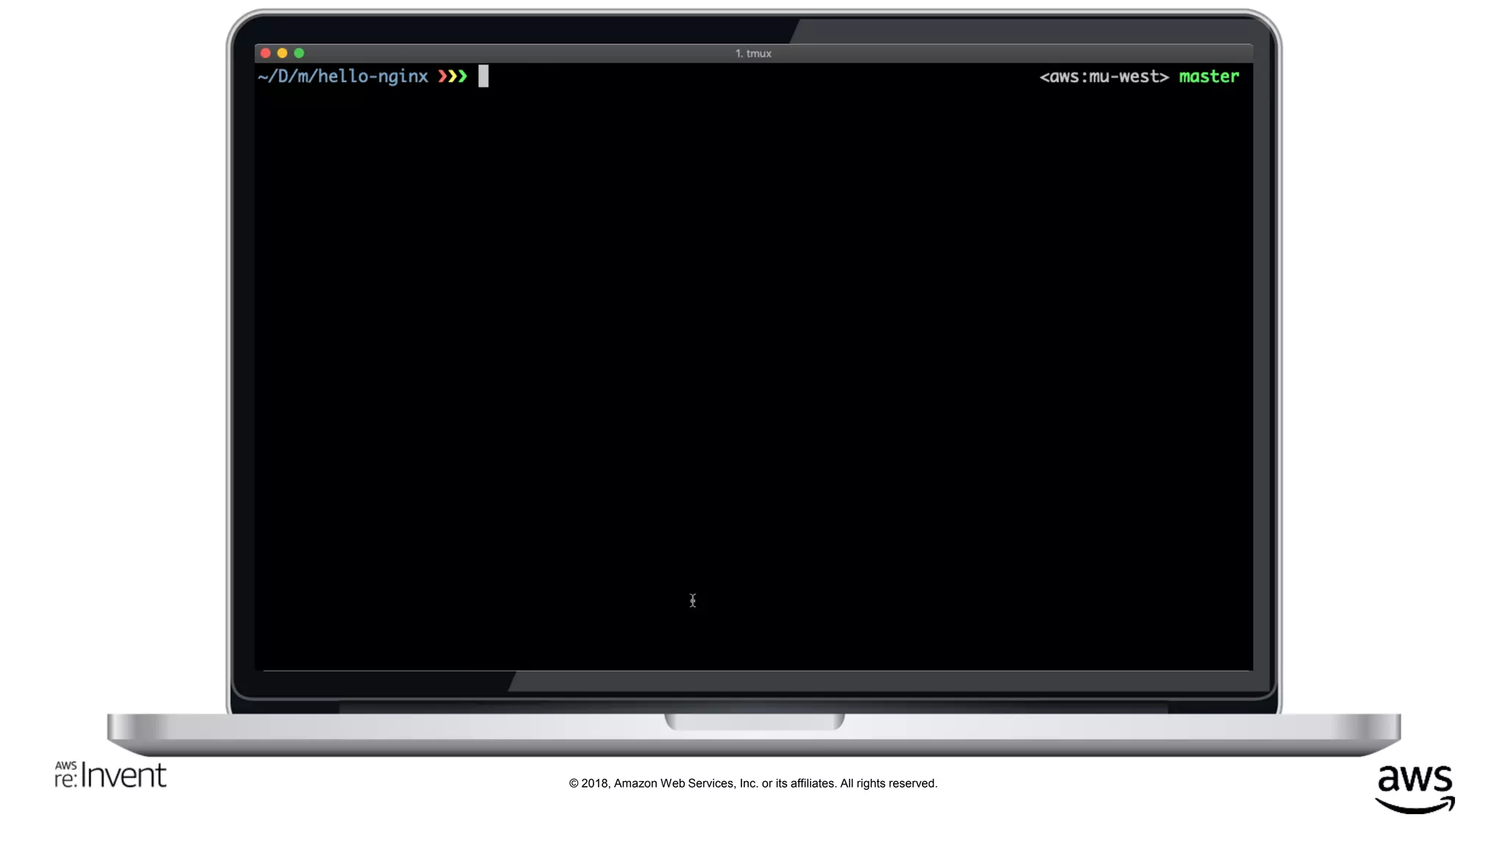Click 'All rights reserved.' footer text

tap(888, 783)
